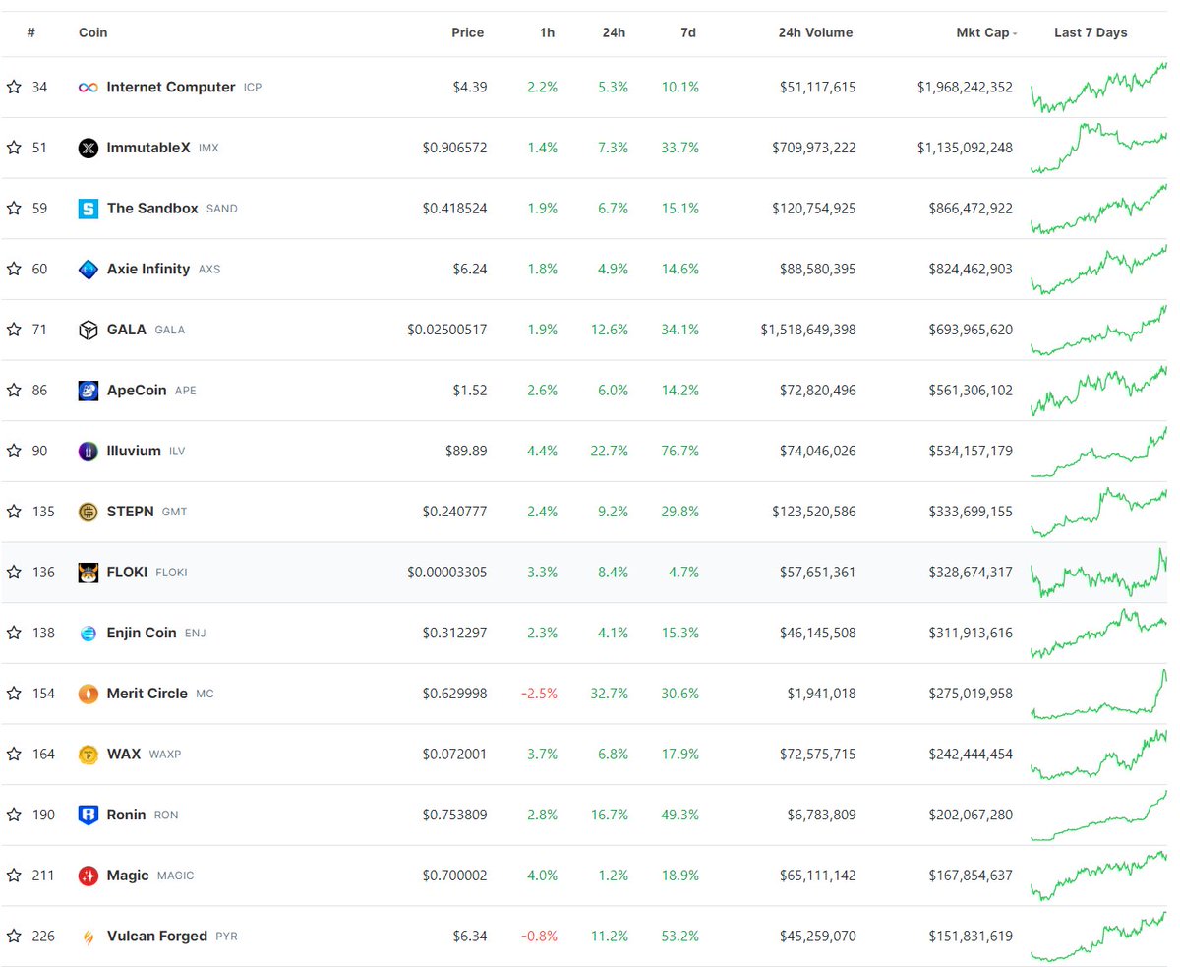Click the Merit Circle orange logo

[x=88, y=695]
